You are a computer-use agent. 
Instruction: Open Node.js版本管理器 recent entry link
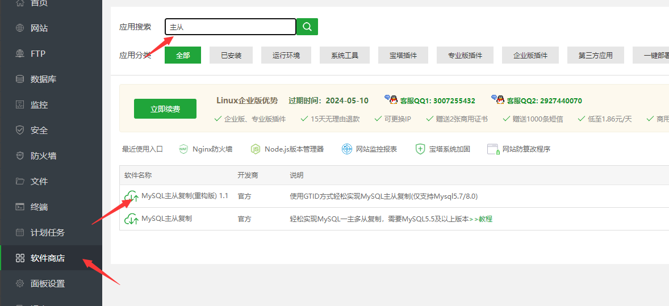click(294, 149)
